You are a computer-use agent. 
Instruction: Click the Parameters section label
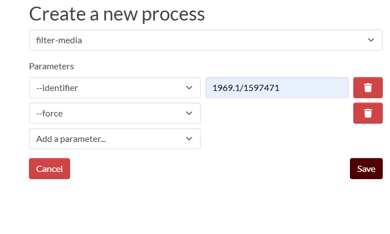coord(51,67)
